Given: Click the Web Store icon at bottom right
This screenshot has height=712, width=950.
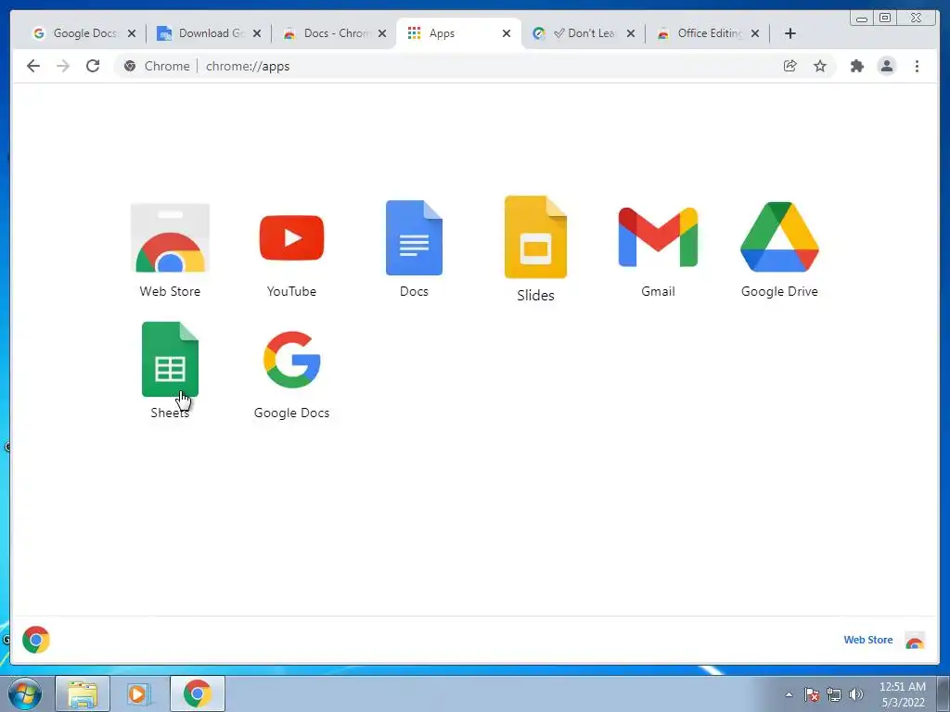Looking at the screenshot, I should [x=915, y=640].
